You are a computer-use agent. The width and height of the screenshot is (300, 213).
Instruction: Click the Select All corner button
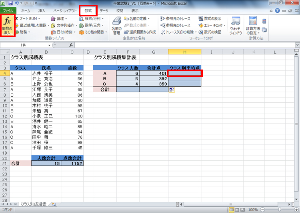5,52
